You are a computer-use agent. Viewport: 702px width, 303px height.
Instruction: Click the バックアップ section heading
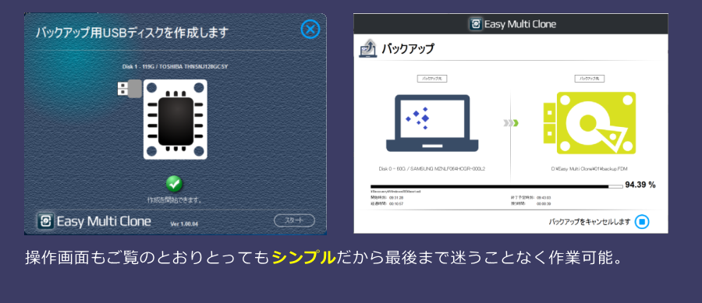pyautogui.click(x=408, y=49)
